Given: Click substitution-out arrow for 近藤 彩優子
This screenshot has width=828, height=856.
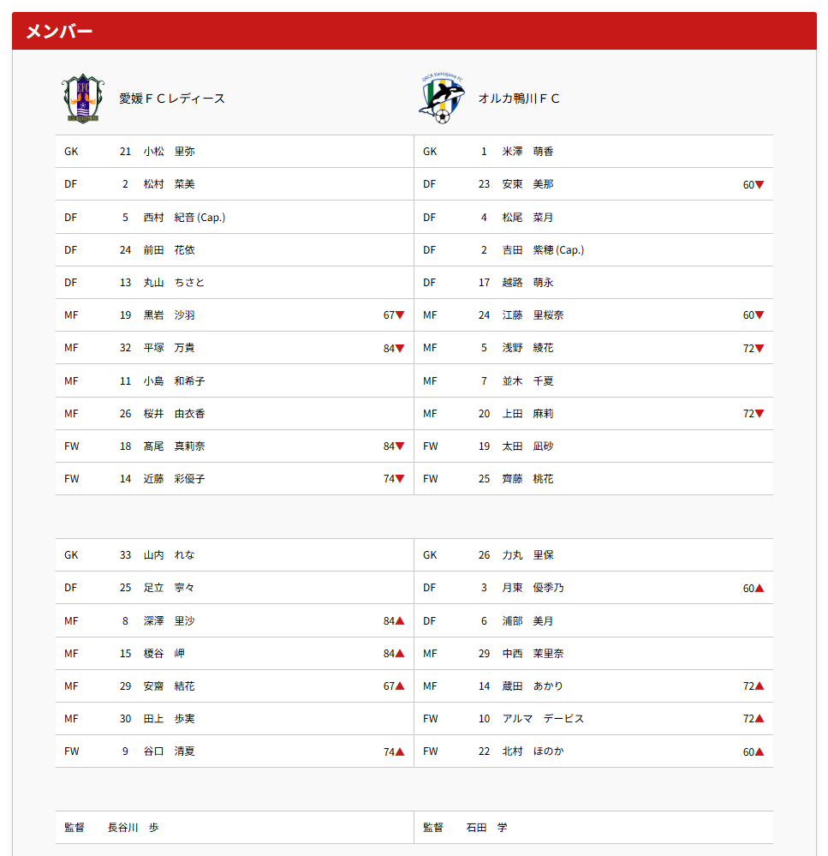Looking at the screenshot, I should click(400, 479).
